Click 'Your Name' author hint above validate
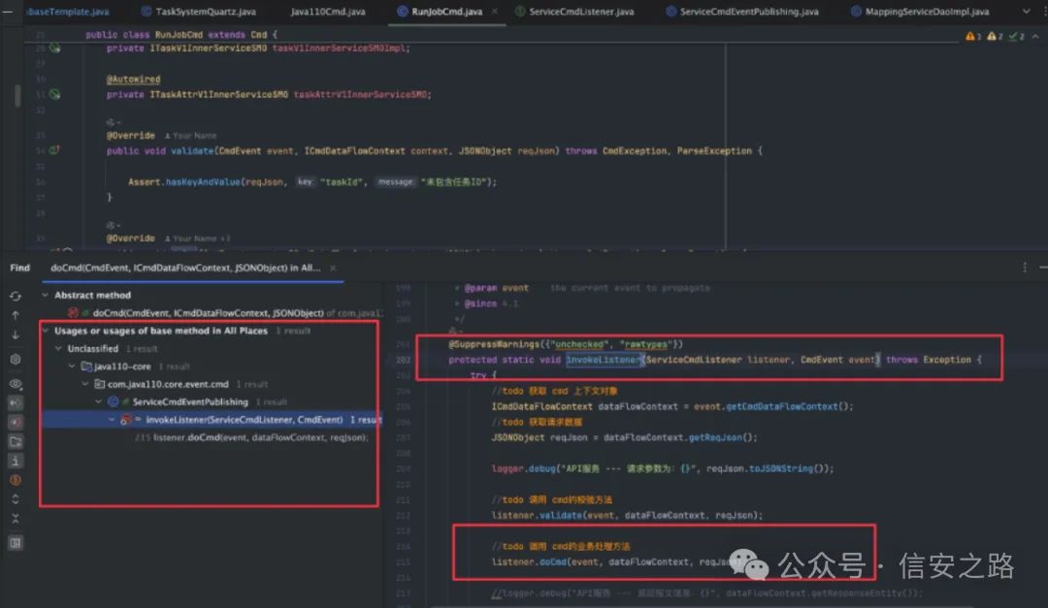Viewport: 1048px width, 608px height. coord(190,136)
